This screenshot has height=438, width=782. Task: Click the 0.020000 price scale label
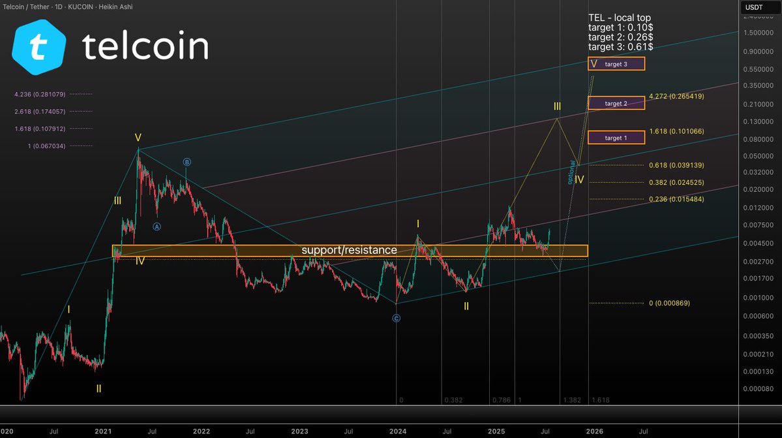pos(758,189)
